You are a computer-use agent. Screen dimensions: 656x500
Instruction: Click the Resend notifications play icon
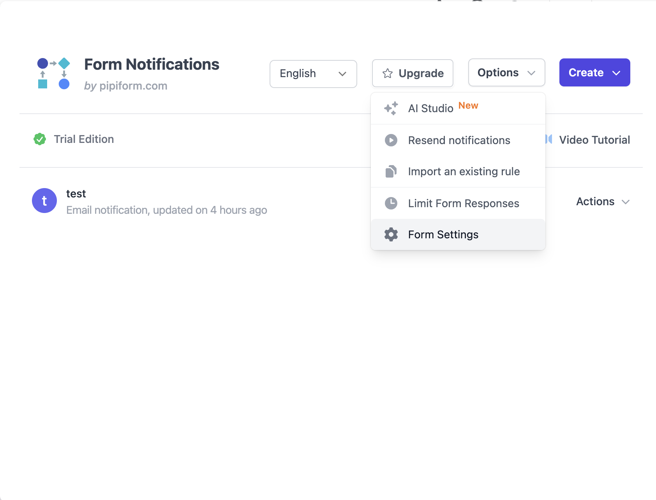click(391, 140)
